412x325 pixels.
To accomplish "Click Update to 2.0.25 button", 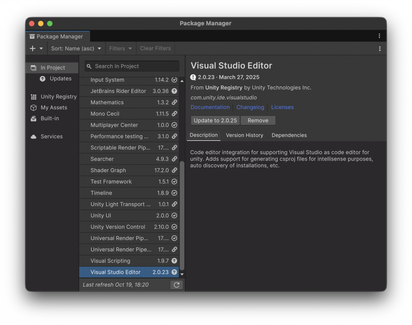I will [215, 120].
